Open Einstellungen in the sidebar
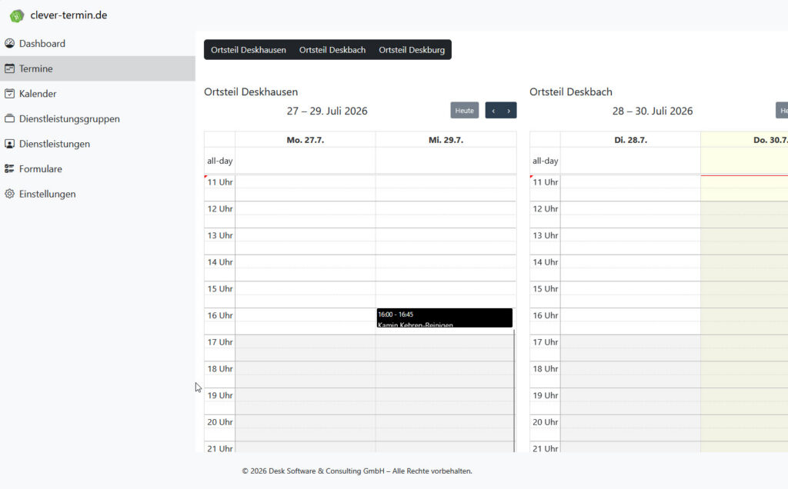Viewport: 788px width, 489px height. (98, 194)
